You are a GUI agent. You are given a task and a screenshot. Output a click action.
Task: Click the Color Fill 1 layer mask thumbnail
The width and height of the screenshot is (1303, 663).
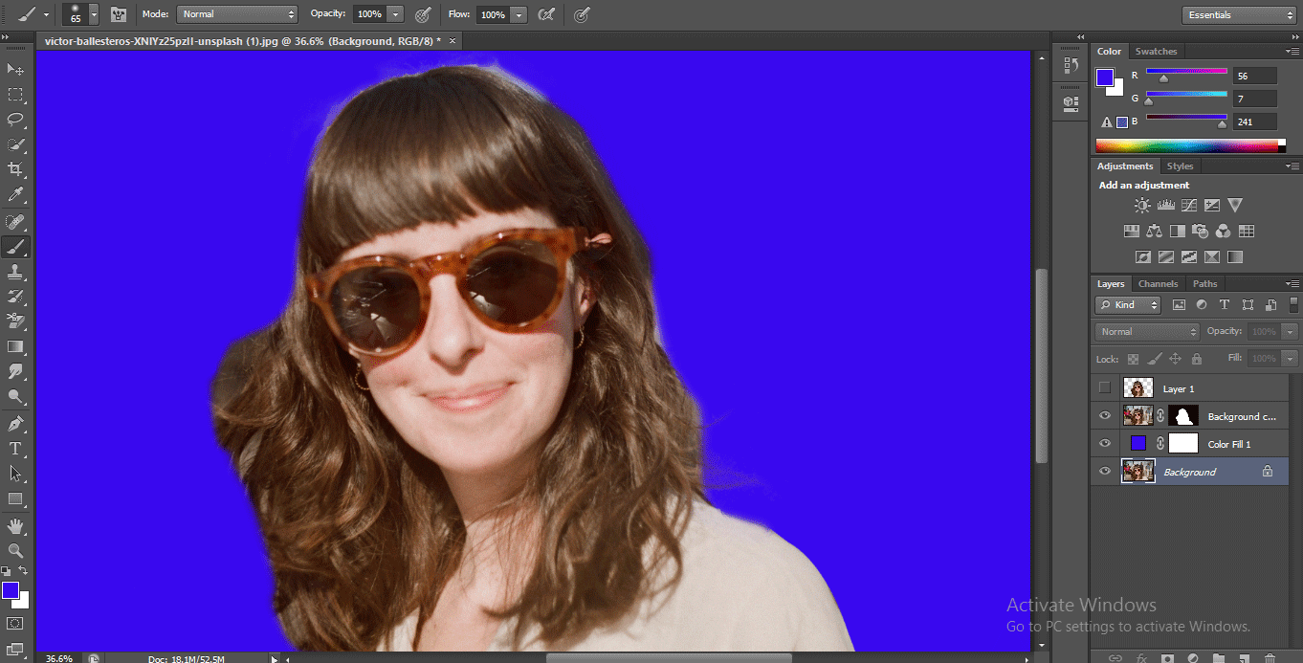(1182, 444)
